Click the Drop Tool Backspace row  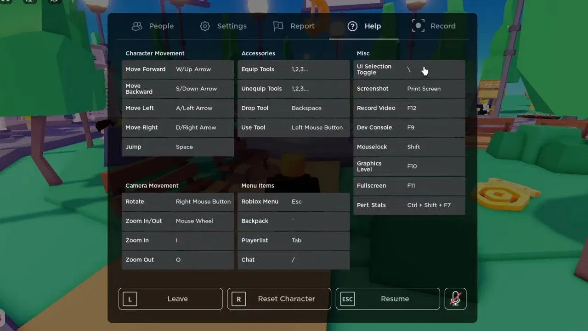click(294, 108)
